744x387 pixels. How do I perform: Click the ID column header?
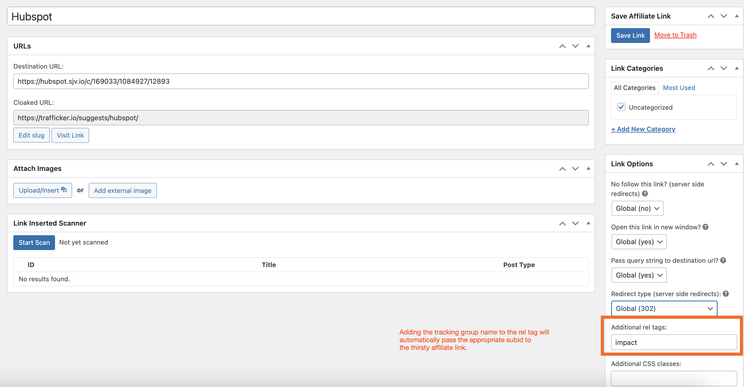coord(31,265)
